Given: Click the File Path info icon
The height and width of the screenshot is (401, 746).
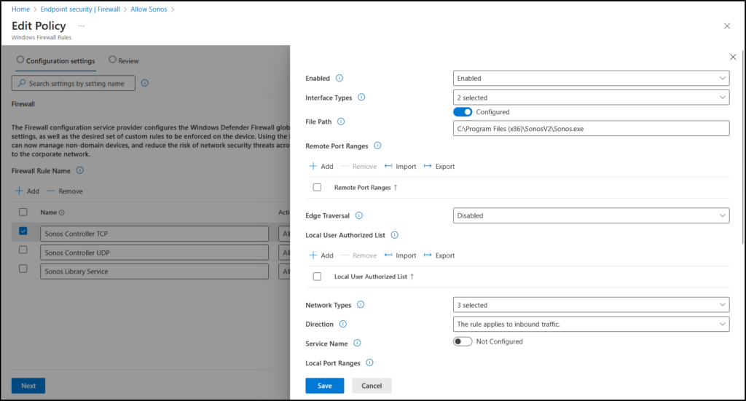Looking at the screenshot, I should (x=341, y=122).
